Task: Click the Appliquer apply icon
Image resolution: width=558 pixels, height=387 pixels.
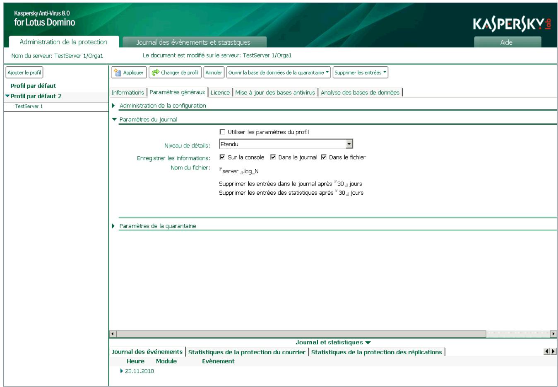Action: click(118, 71)
